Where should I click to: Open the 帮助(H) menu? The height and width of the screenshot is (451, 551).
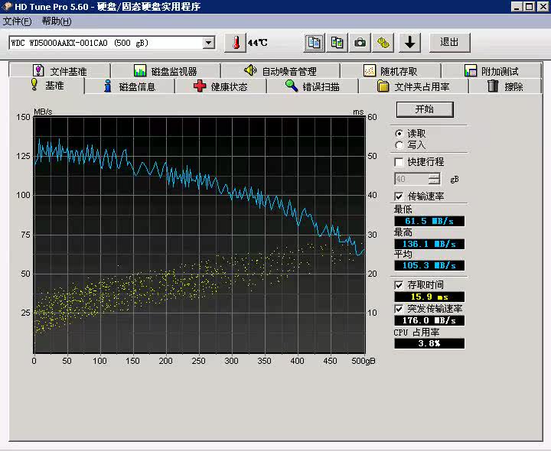coord(57,21)
